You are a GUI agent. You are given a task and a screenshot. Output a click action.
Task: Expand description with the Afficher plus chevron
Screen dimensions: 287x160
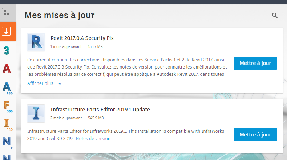click(60, 83)
